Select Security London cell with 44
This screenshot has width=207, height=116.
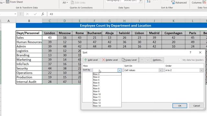[49, 68]
